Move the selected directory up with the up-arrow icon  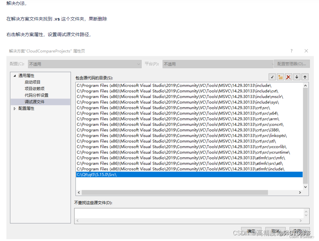(305, 77)
